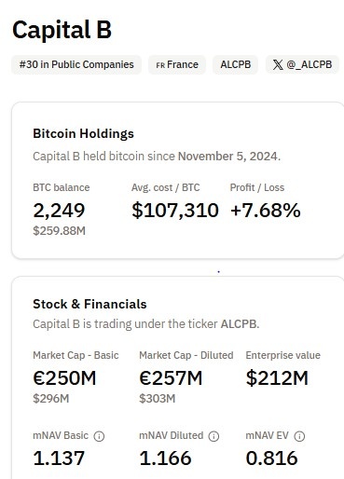Select the average cost $107,310 figure
This screenshot has width=344, height=479.
[x=175, y=211]
